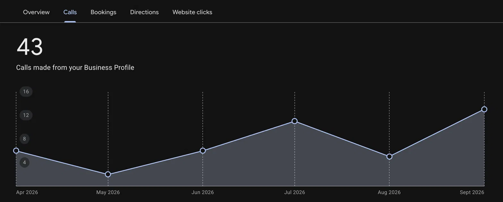Switch to the Overview tab

pyautogui.click(x=36, y=12)
